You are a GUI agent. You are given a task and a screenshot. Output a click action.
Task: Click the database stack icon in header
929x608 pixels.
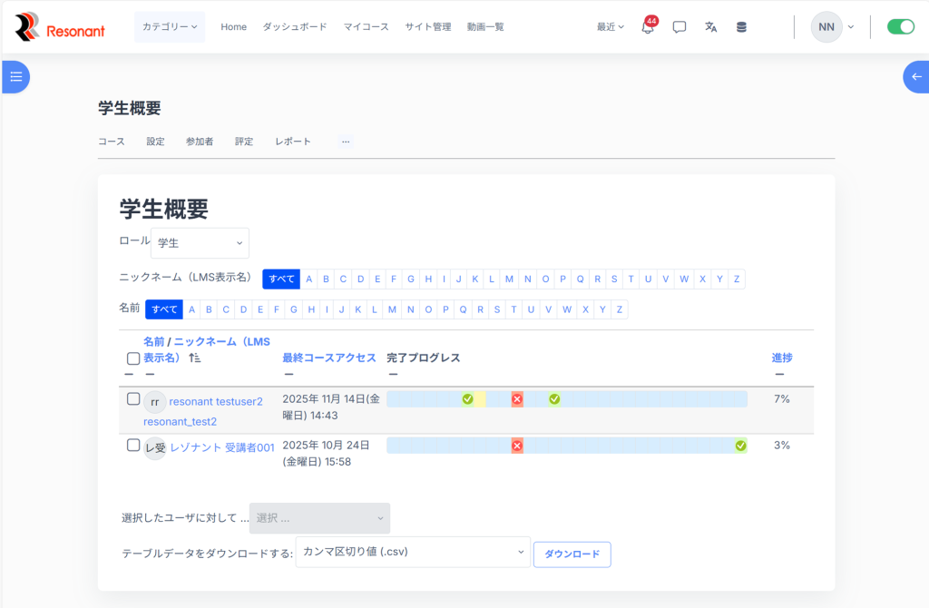pyautogui.click(x=741, y=27)
